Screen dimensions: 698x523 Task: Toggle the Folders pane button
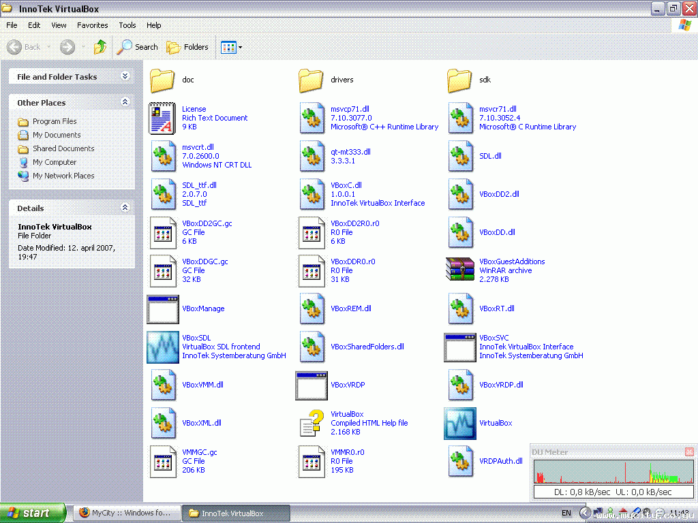click(188, 47)
